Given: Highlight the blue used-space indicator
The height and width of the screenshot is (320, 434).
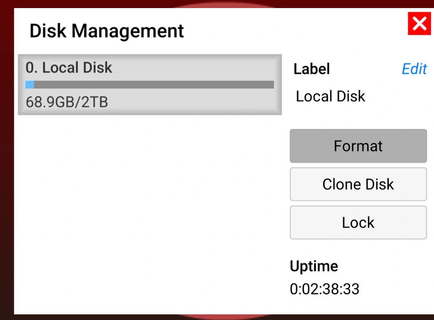Looking at the screenshot, I should coord(30,85).
